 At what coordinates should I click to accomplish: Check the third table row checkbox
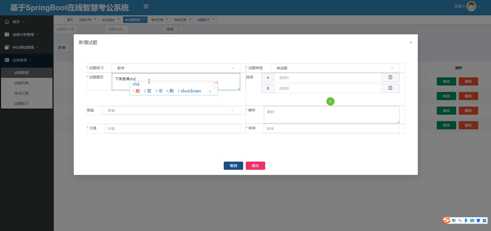click(x=61, y=111)
